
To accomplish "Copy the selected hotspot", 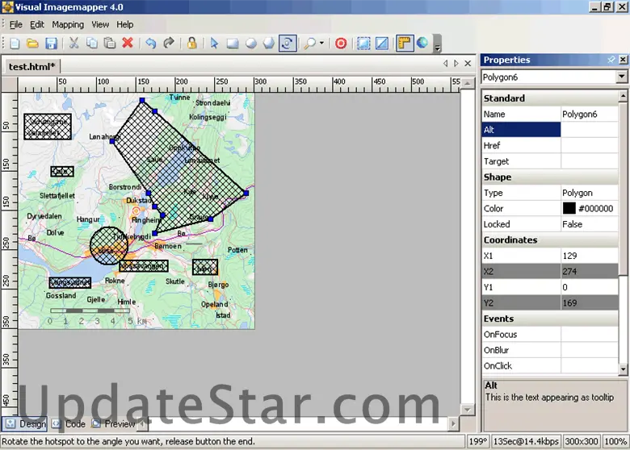I will coord(92,43).
